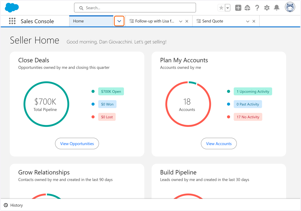Image resolution: width=301 pixels, height=211 pixels.
Task: Click red dot beside 17 No Activity
Action: (229, 117)
